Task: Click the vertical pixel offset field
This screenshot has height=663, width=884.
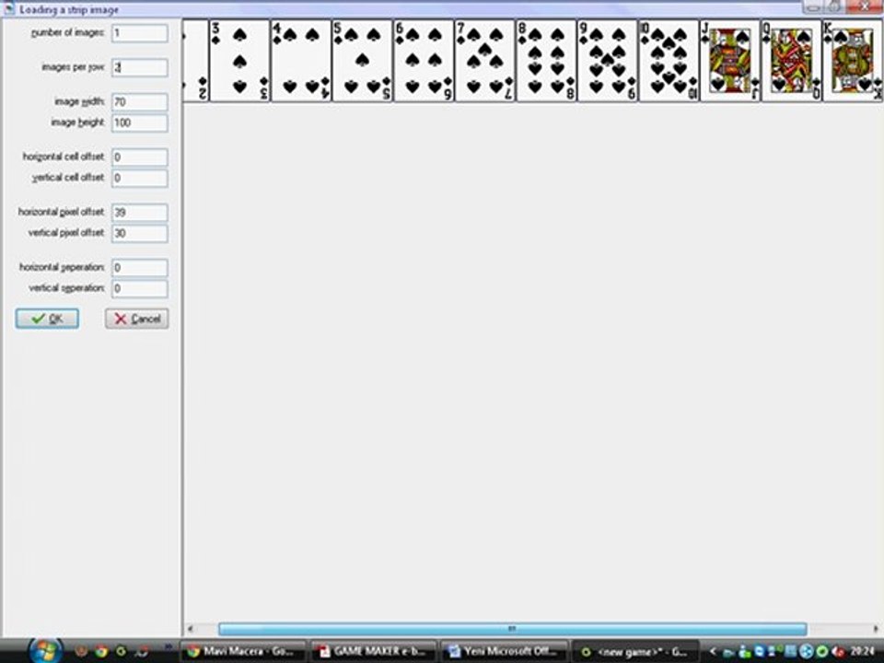Action: (140, 233)
